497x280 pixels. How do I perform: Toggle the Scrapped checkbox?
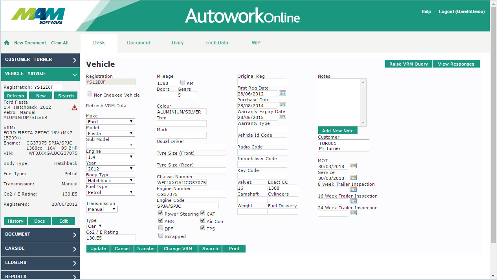pyautogui.click(x=161, y=236)
